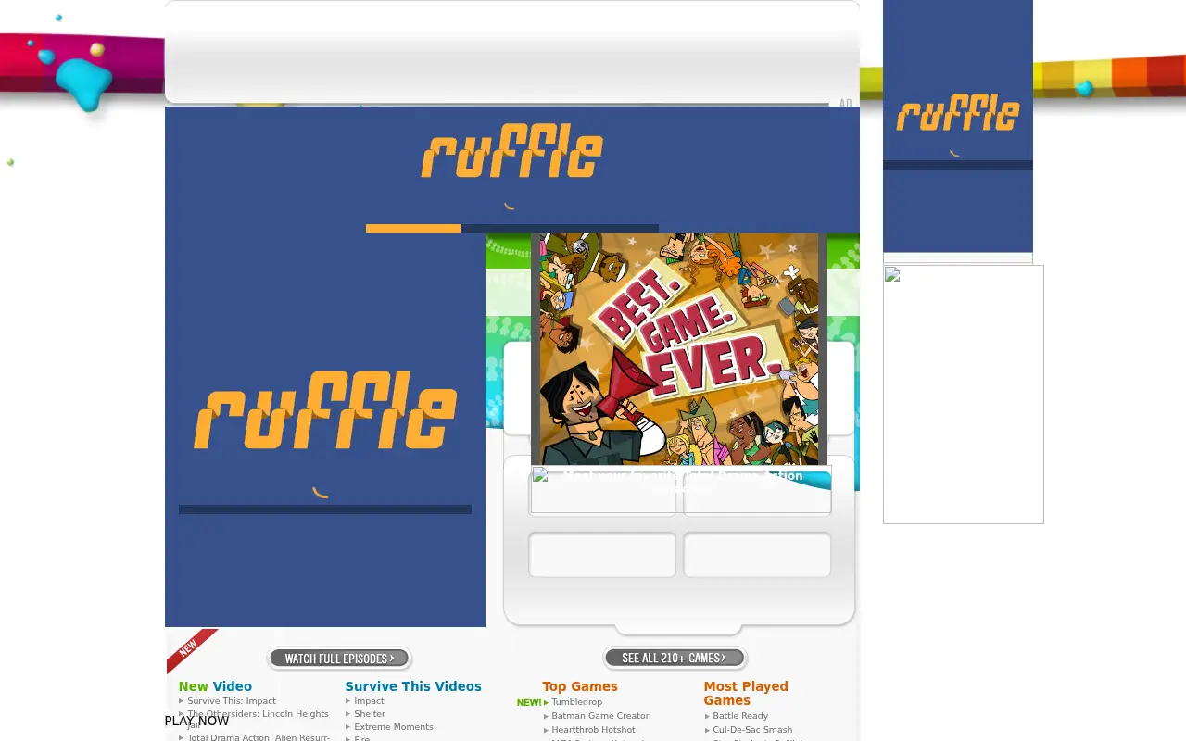Click the Most Played Games heading
The width and height of the screenshot is (1186, 741).
click(746, 693)
